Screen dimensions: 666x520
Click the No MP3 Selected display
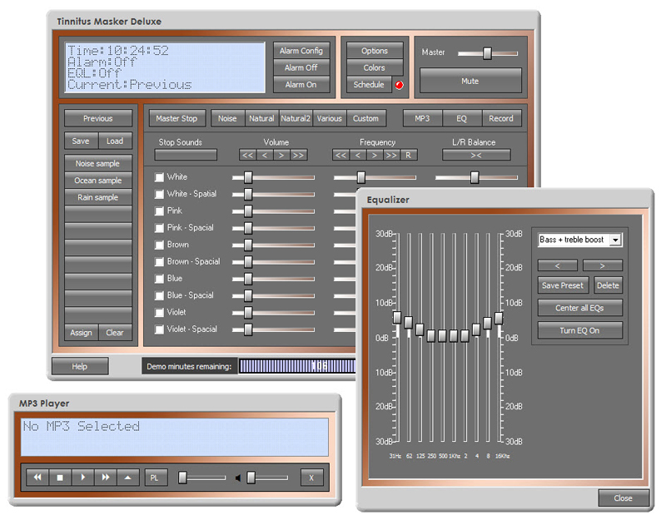click(x=175, y=438)
